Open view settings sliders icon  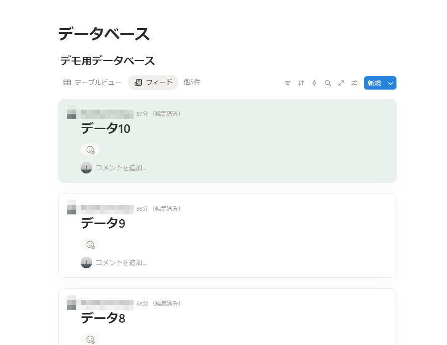click(x=354, y=83)
